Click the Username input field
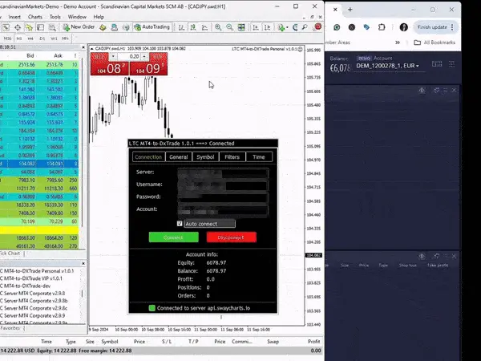 (223, 185)
